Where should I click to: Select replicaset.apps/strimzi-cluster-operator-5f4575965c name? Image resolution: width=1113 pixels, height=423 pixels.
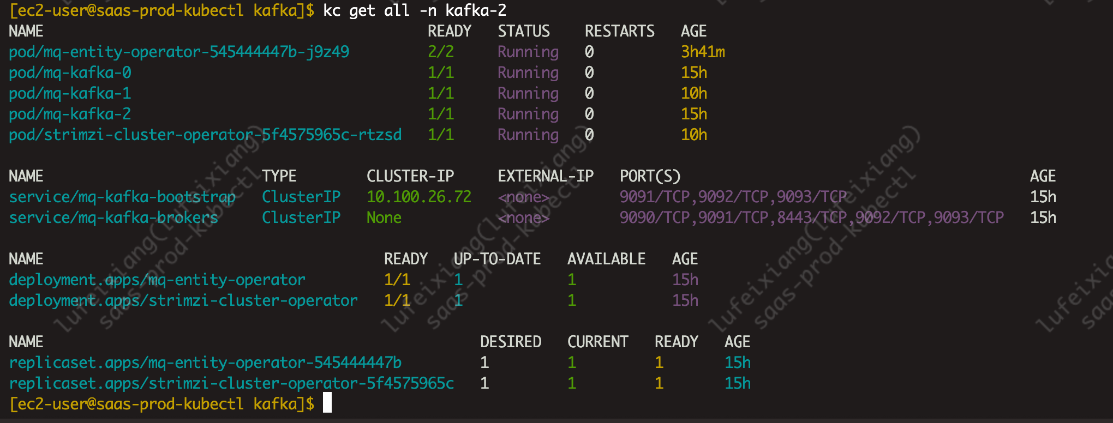point(231,383)
